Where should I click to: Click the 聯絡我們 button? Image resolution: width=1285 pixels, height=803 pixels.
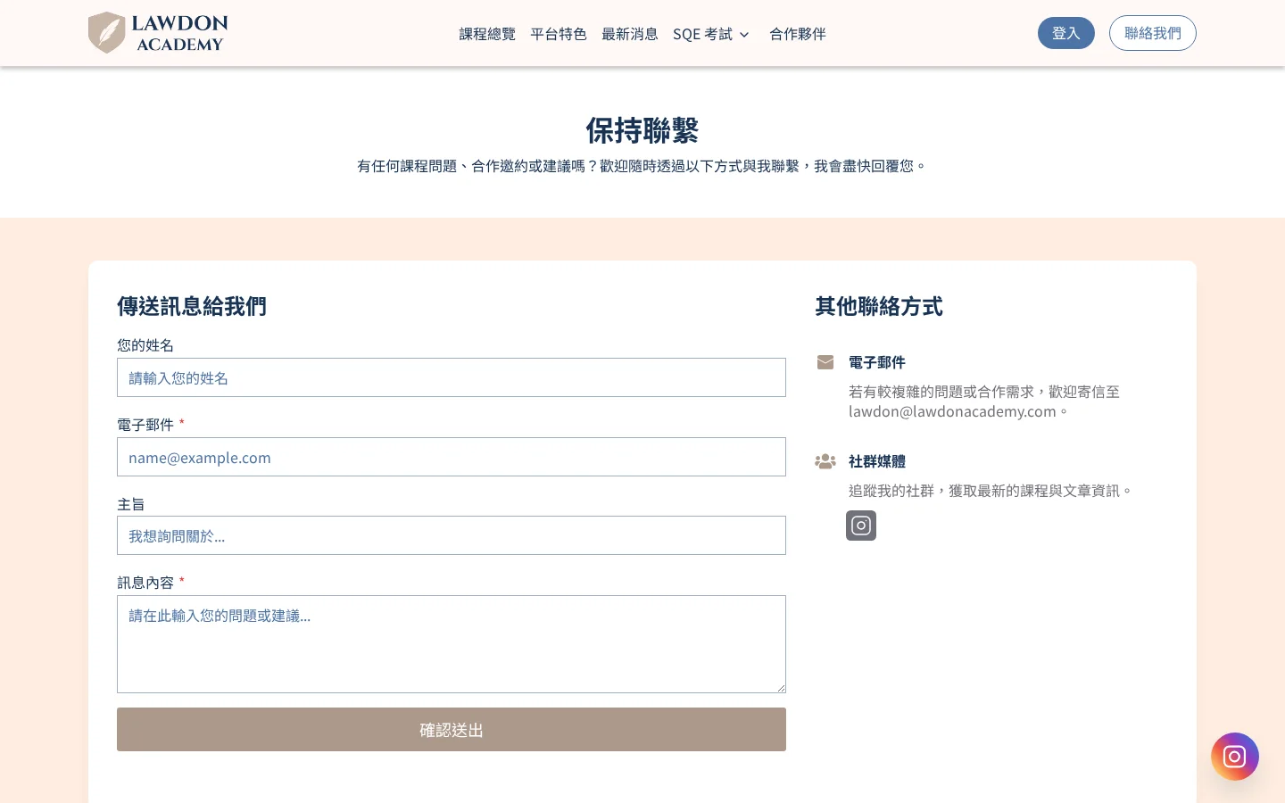[x=1152, y=32]
